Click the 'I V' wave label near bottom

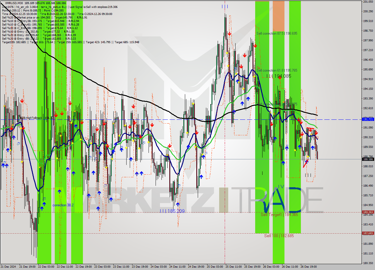click(x=281, y=186)
